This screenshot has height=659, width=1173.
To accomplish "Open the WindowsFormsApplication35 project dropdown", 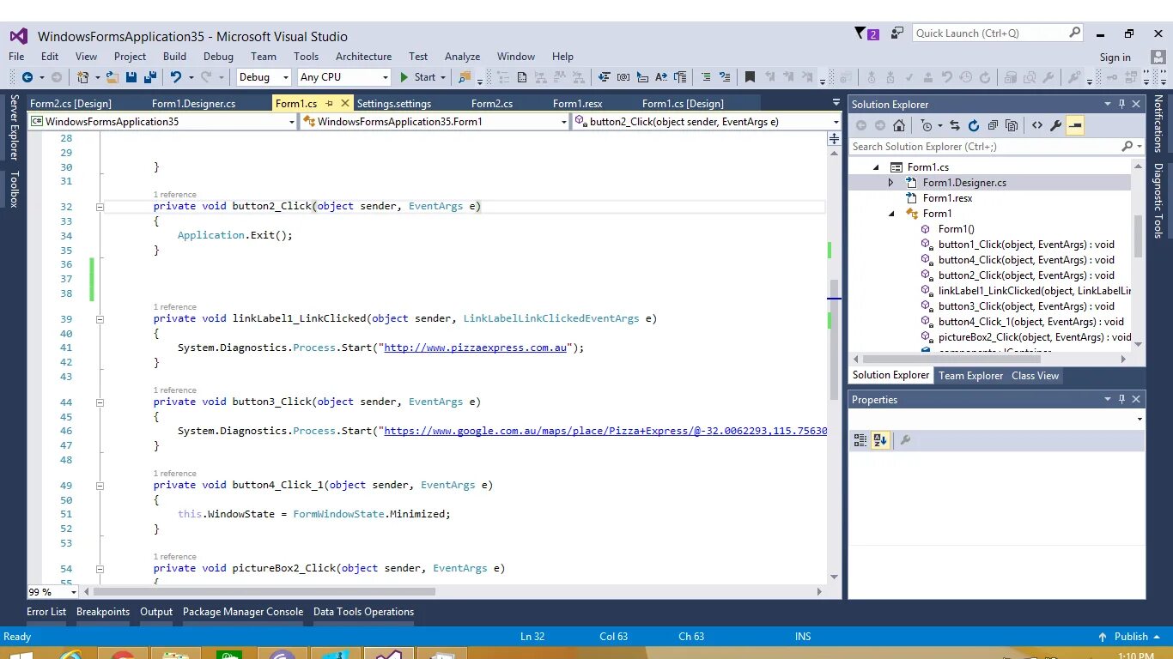I will click(x=162, y=122).
